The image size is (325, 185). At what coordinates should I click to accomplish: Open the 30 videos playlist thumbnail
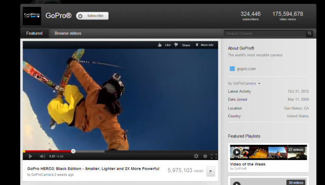(x=269, y=182)
